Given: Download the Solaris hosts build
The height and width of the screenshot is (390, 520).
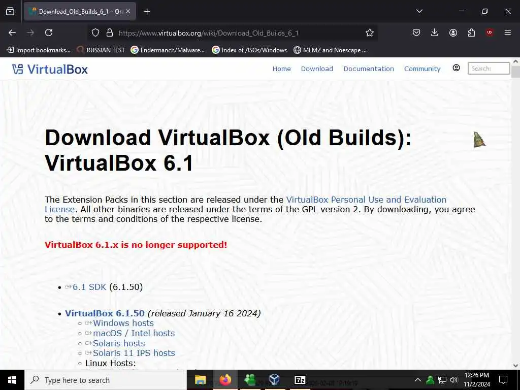Looking at the screenshot, I should (x=119, y=343).
